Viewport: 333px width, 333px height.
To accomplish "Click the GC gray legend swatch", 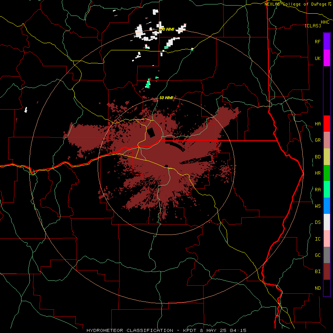I will pos(327,255).
